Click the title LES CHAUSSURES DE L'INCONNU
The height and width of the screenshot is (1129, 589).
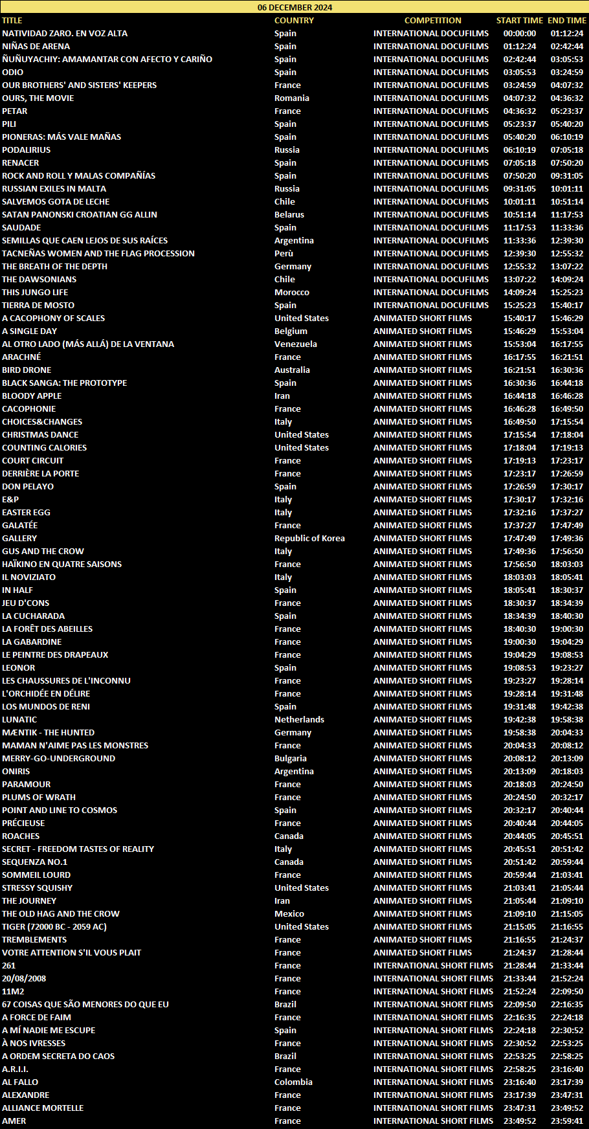(66, 680)
